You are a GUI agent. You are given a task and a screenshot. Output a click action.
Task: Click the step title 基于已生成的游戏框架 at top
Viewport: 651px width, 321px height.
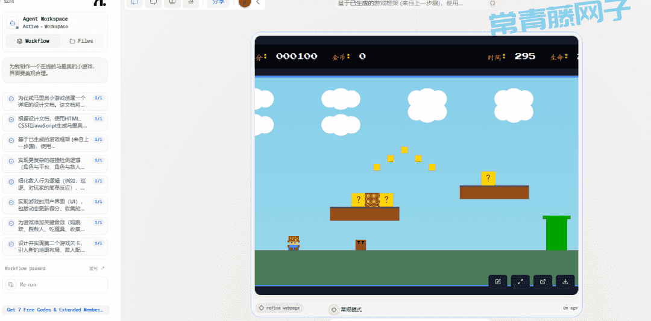[x=400, y=4]
